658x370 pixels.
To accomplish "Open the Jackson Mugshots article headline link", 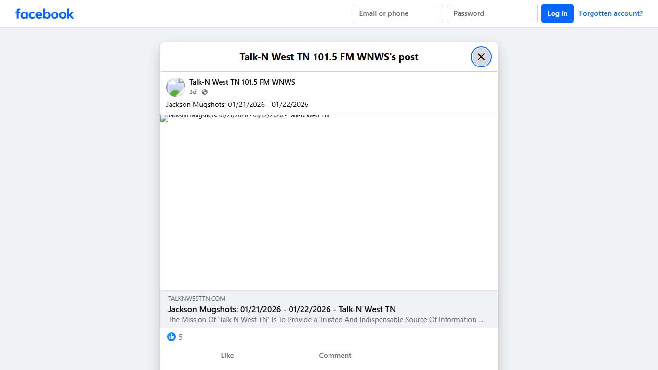I will tap(282, 309).
